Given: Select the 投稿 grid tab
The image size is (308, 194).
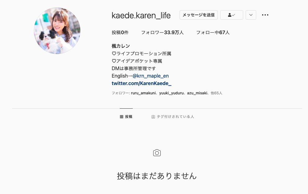Looking at the screenshot, I should (126, 117).
